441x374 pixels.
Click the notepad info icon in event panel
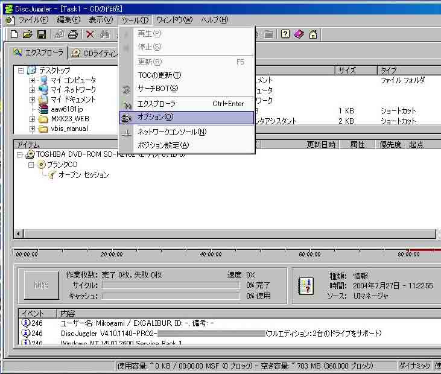pos(306,286)
